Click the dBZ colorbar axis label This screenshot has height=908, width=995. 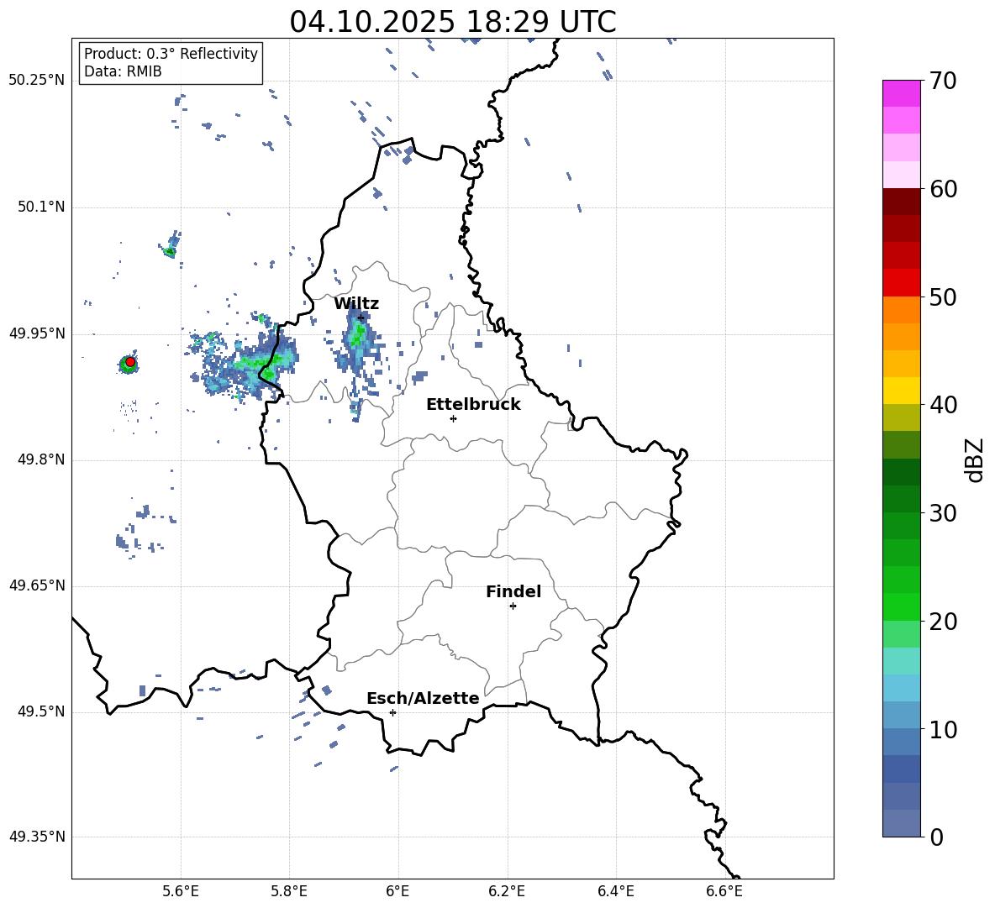pyautogui.click(x=976, y=459)
